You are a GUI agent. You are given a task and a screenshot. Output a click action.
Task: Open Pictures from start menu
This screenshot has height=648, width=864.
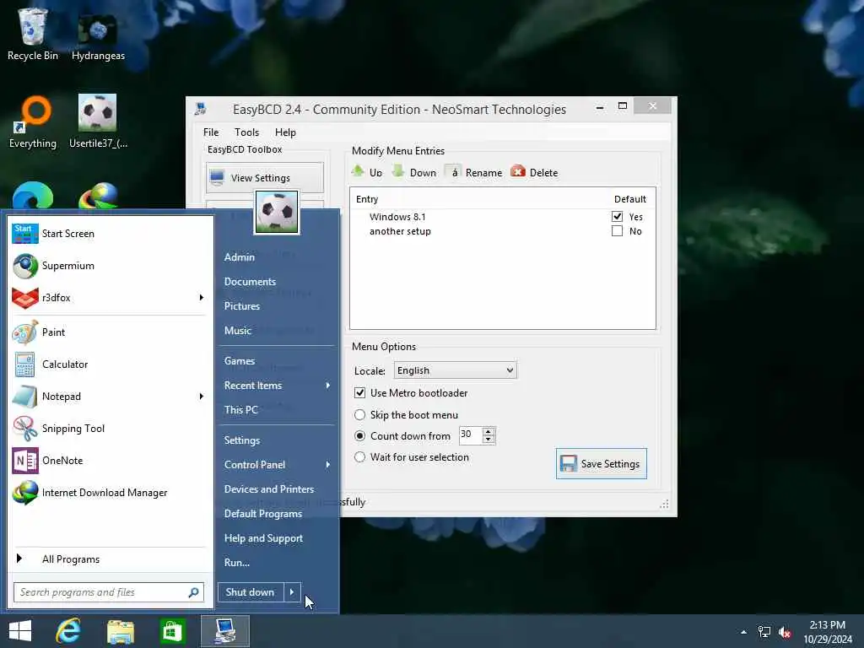tap(242, 305)
